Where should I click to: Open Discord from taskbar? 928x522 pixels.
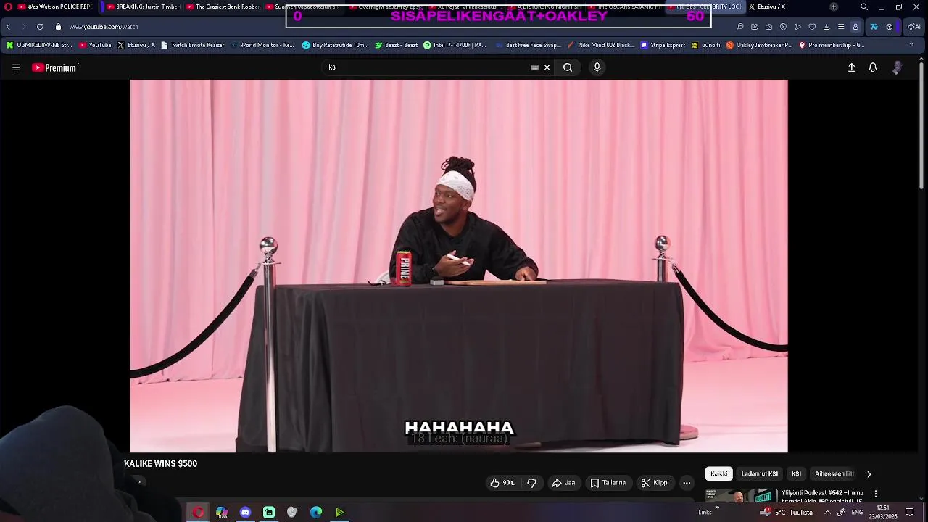[245, 513]
